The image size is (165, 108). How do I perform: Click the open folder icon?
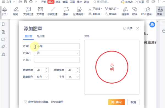(x=20, y=2)
